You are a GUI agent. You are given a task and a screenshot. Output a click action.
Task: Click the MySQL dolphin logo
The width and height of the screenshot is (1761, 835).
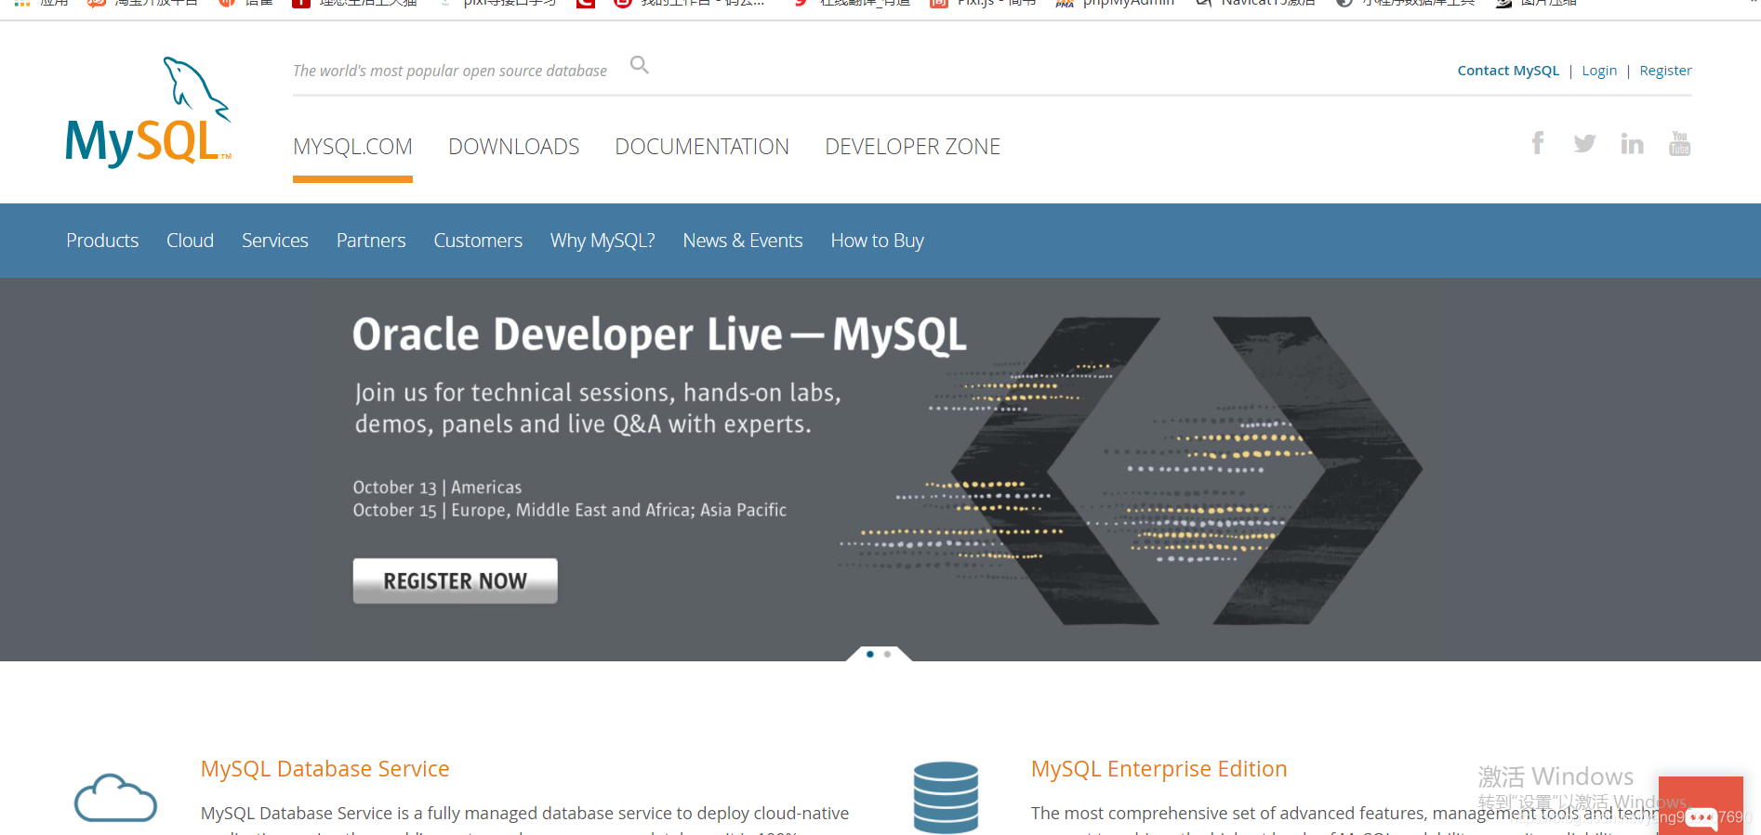tap(149, 111)
